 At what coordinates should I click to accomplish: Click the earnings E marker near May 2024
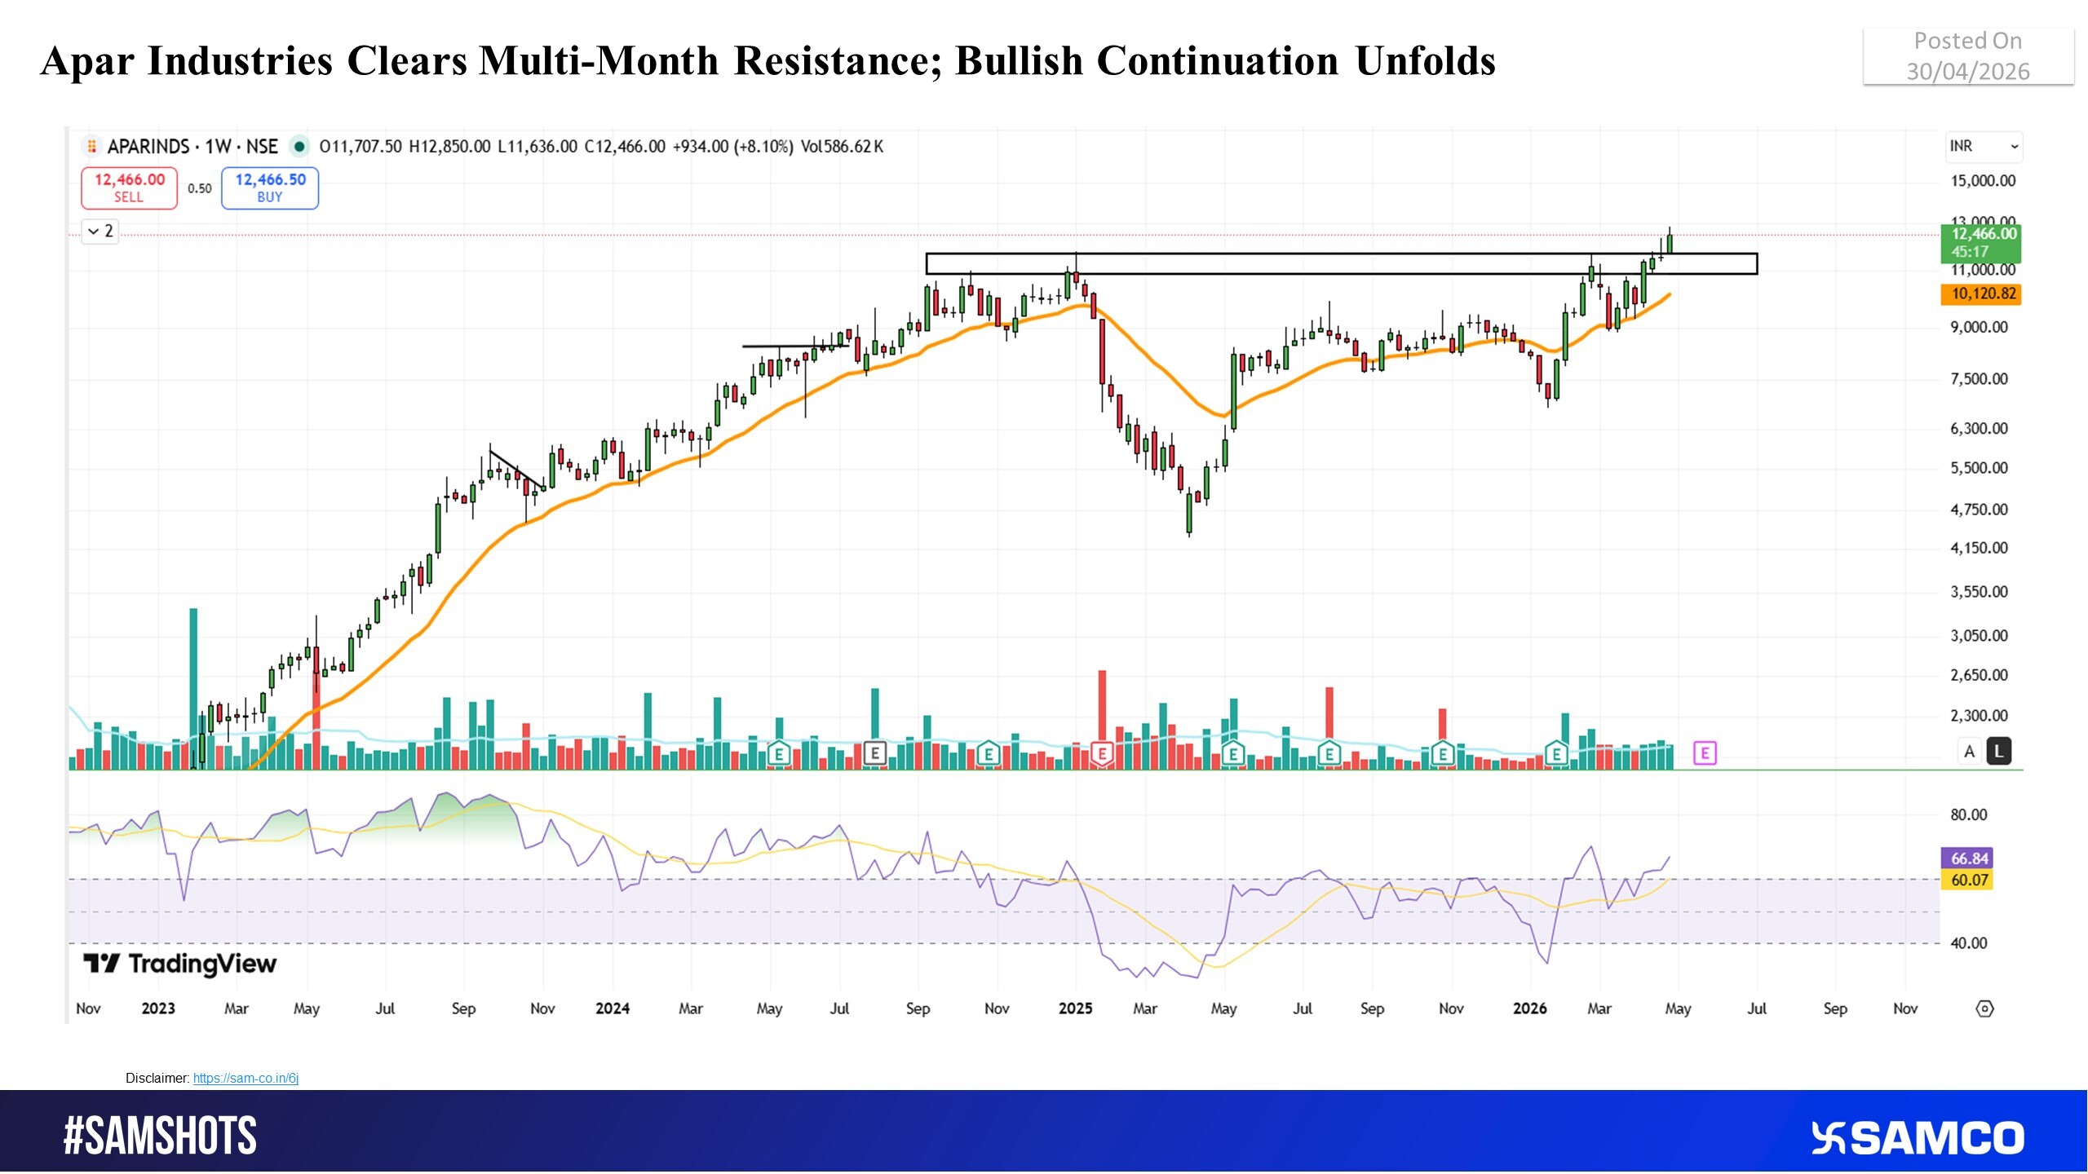click(779, 754)
